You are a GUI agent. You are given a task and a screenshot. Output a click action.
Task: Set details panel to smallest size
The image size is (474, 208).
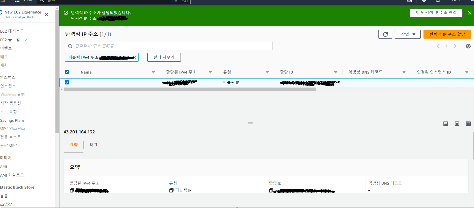446,124
